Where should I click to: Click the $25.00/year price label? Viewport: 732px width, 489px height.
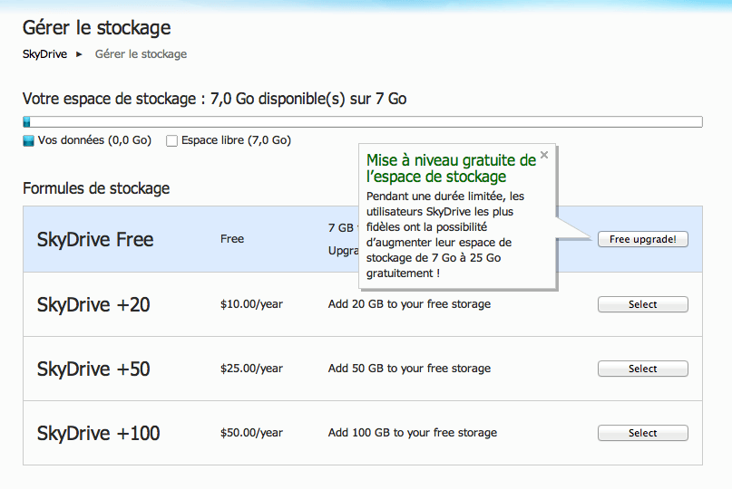(251, 369)
